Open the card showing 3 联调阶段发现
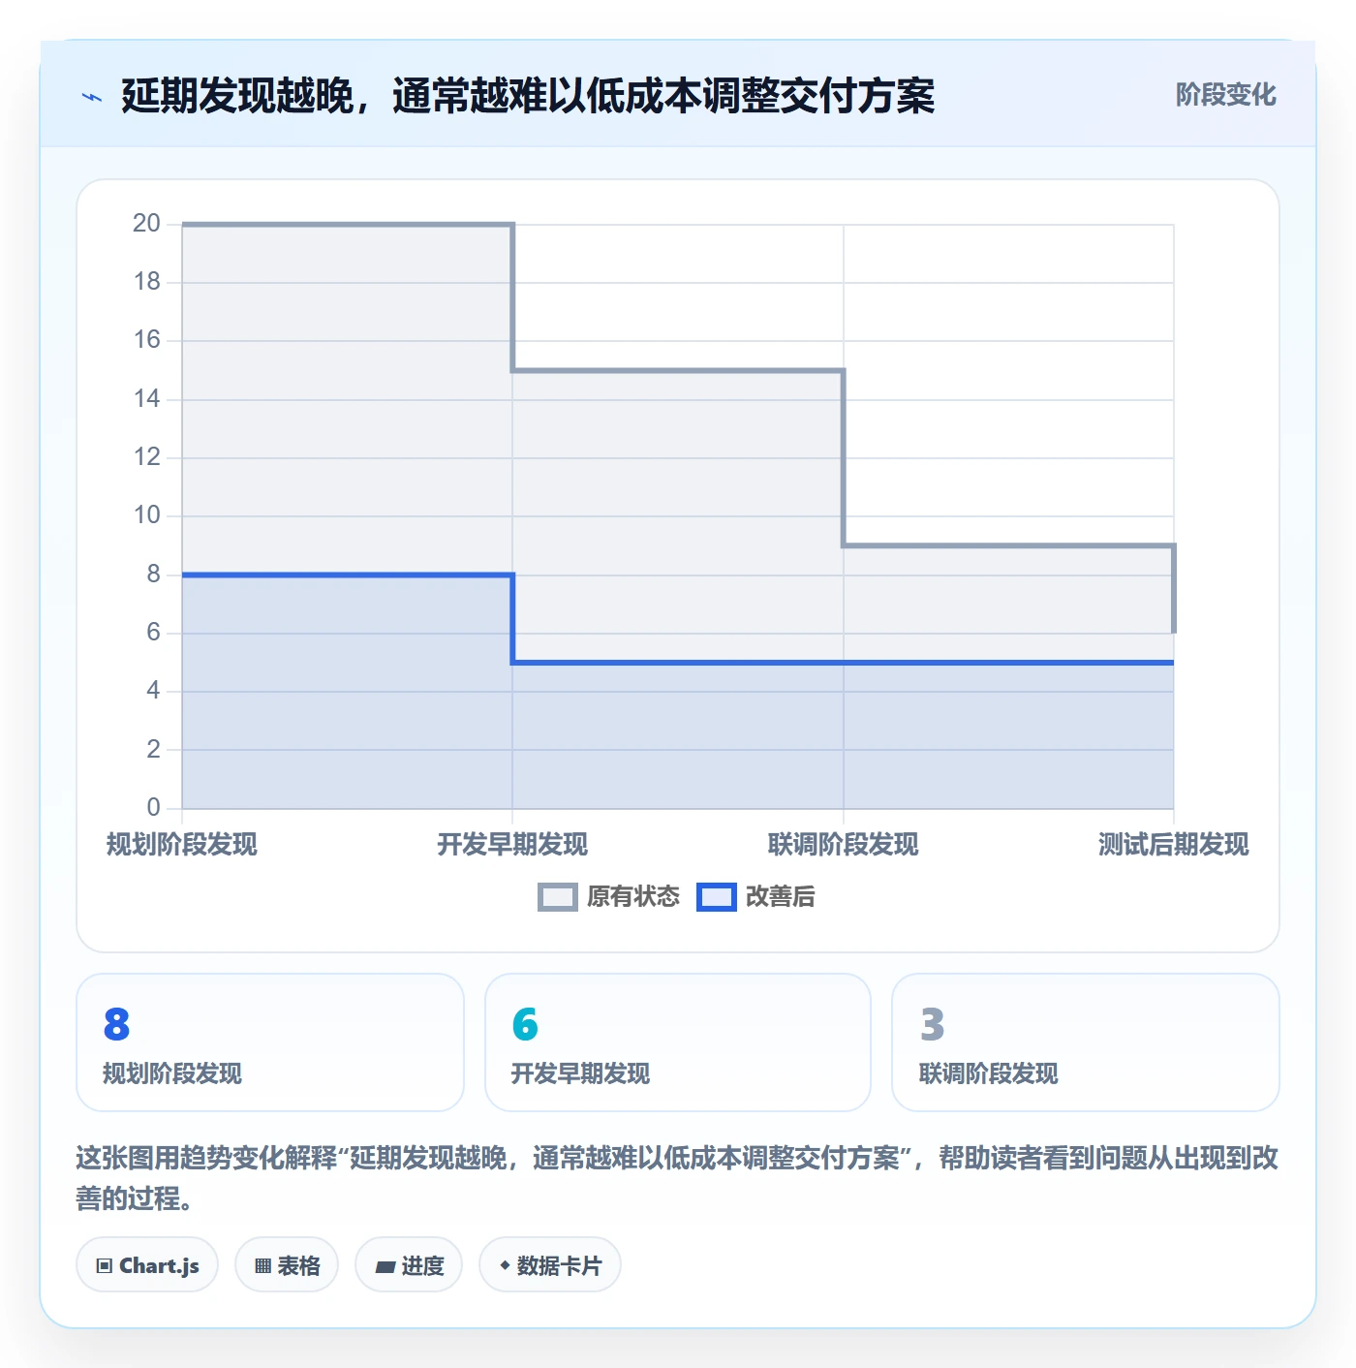 point(1086,1042)
